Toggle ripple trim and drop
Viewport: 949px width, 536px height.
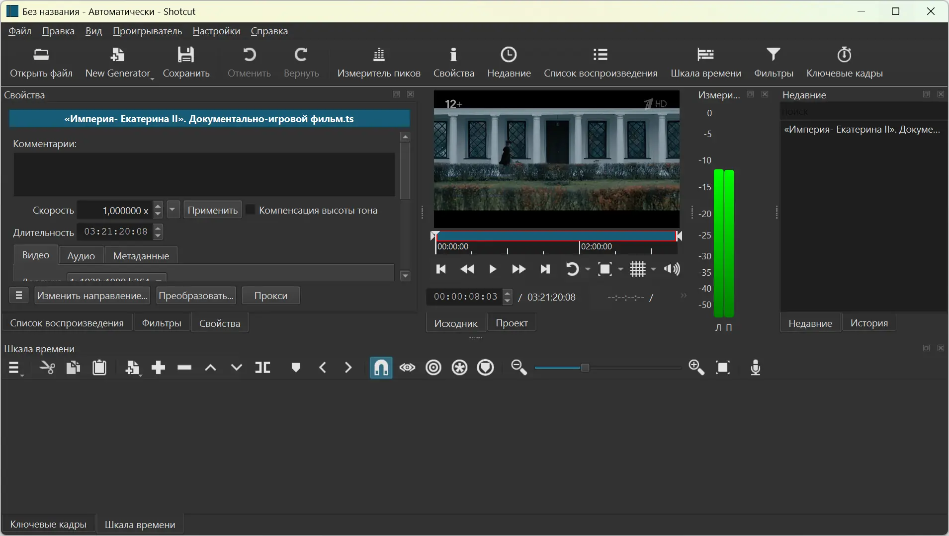coord(433,368)
